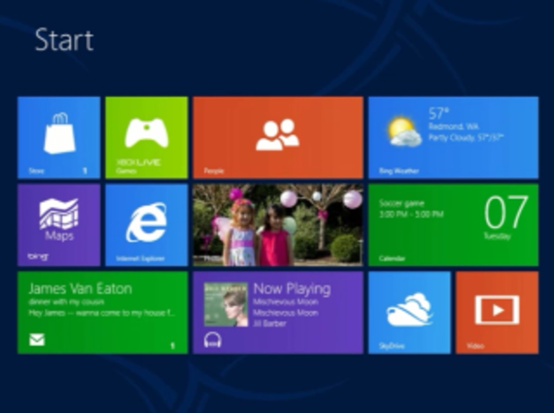Open the Photos tile with two girls

278,225
